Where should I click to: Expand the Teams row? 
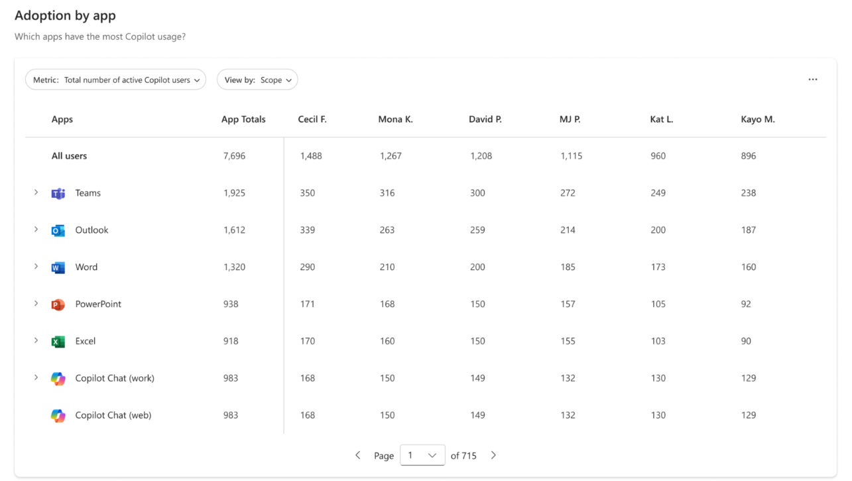tap(36, 192)
